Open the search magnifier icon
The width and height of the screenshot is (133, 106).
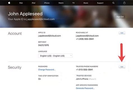(x=113, y=3)
